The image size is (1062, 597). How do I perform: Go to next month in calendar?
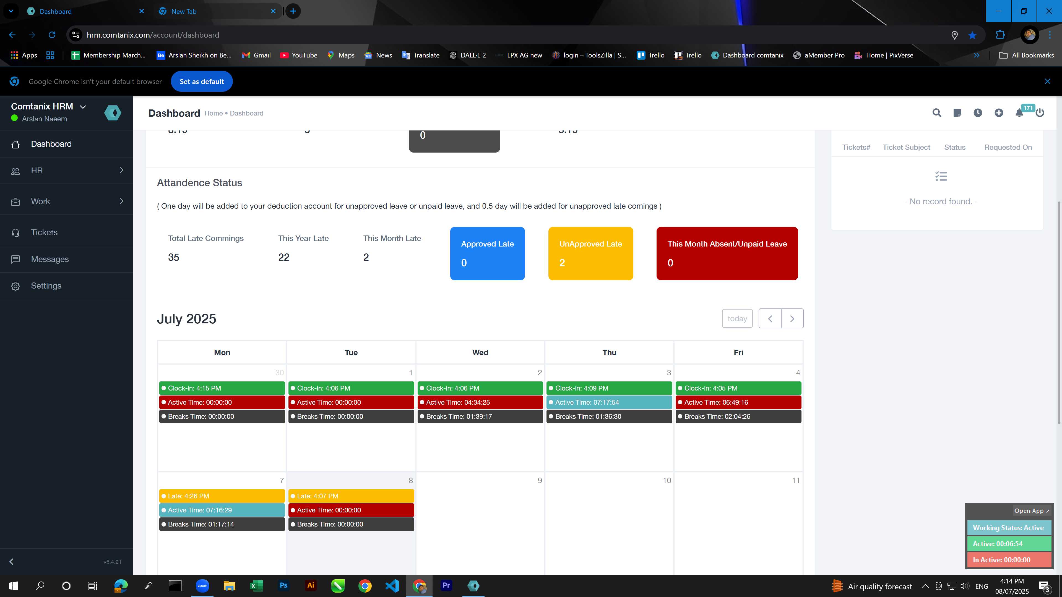(x=792, y=318)
